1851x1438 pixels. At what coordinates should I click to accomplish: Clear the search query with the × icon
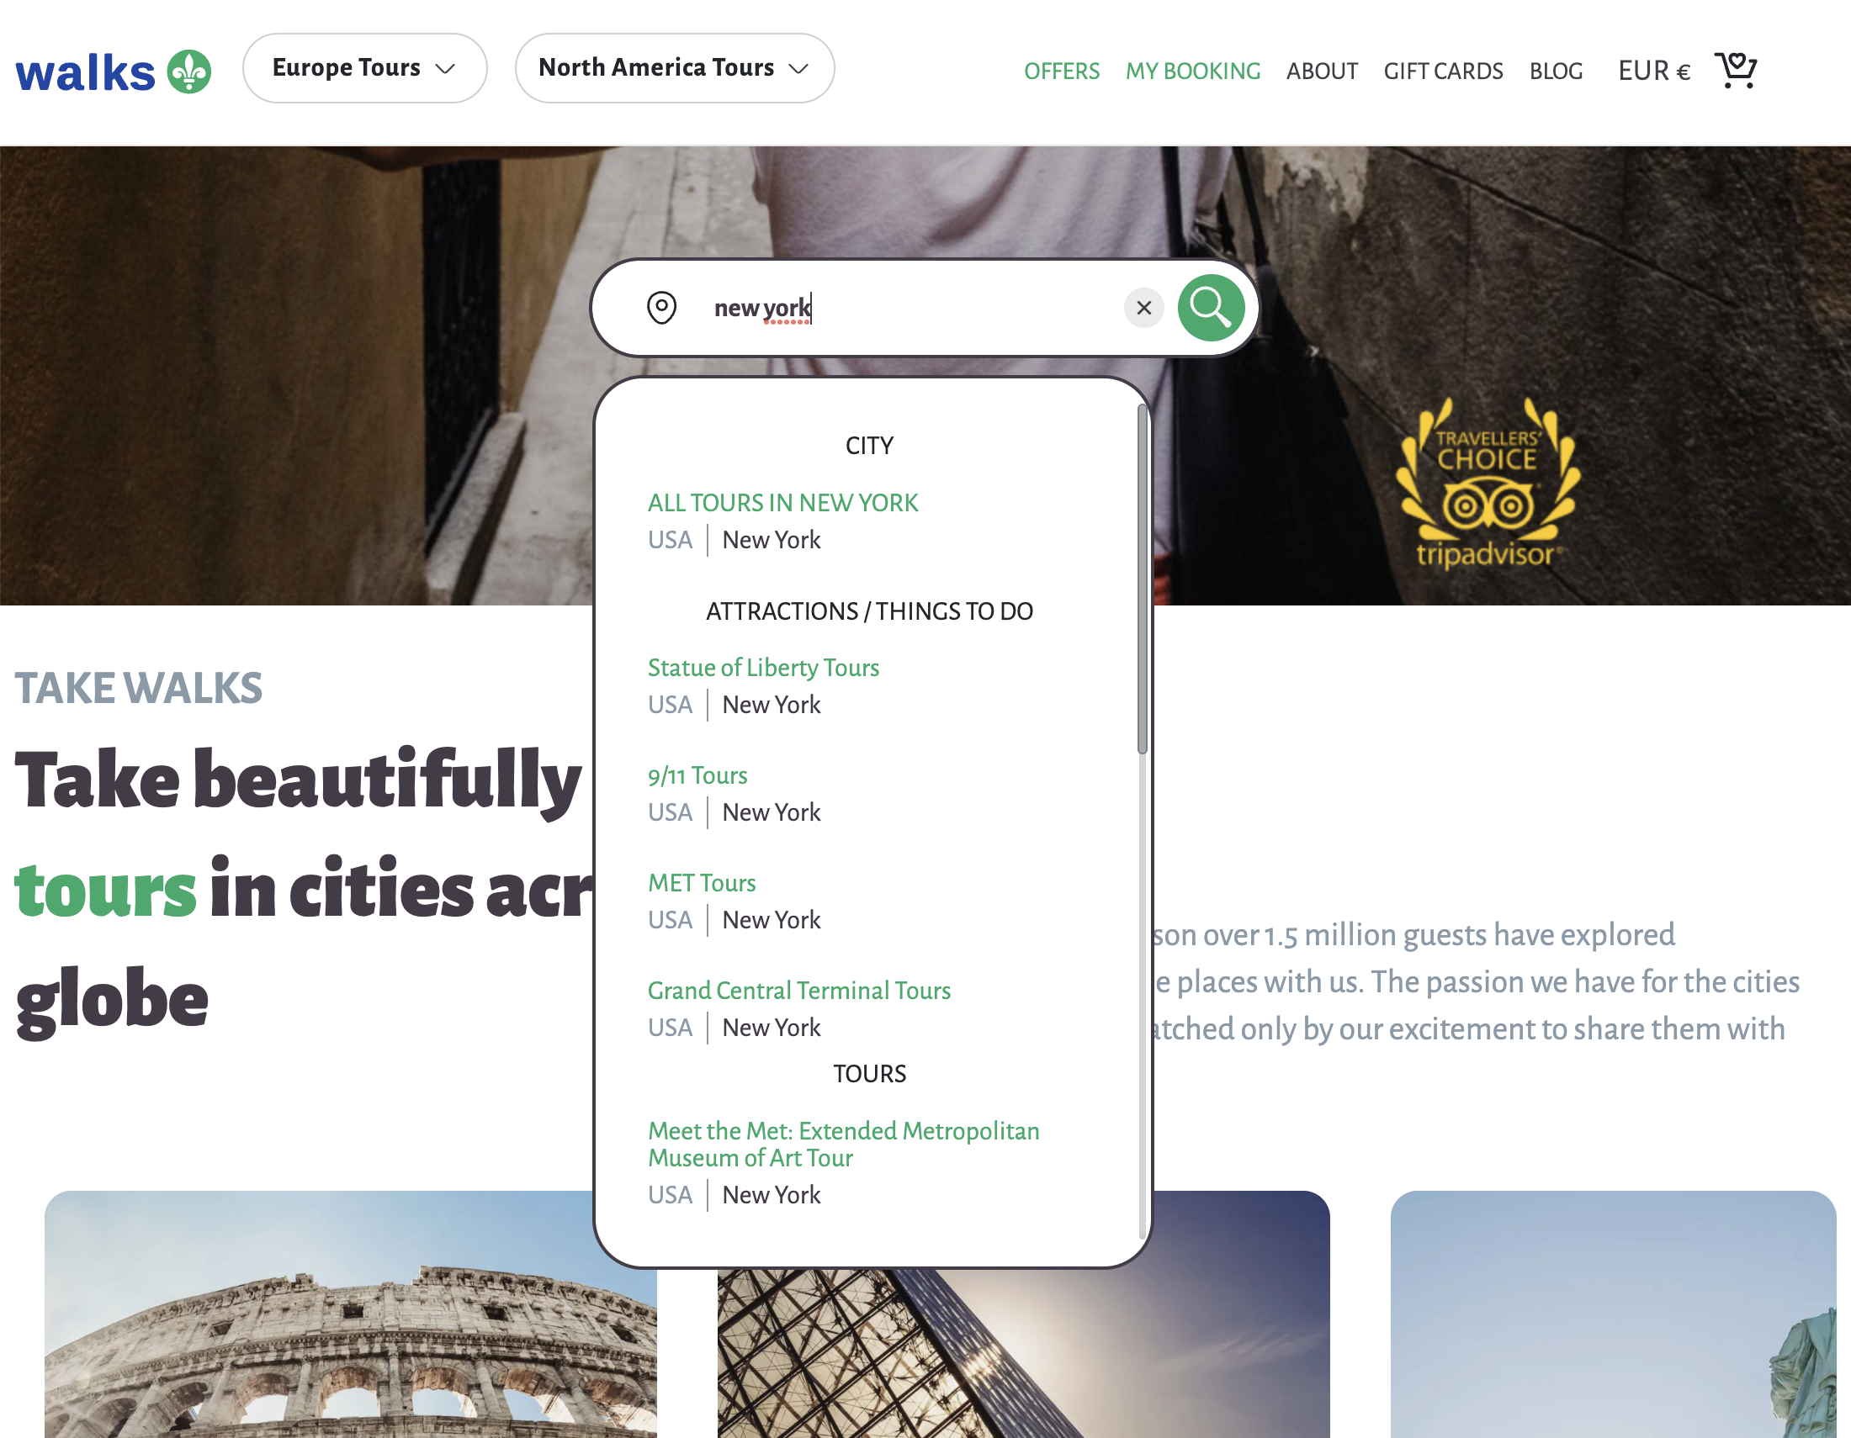(x=1144, y=308)
